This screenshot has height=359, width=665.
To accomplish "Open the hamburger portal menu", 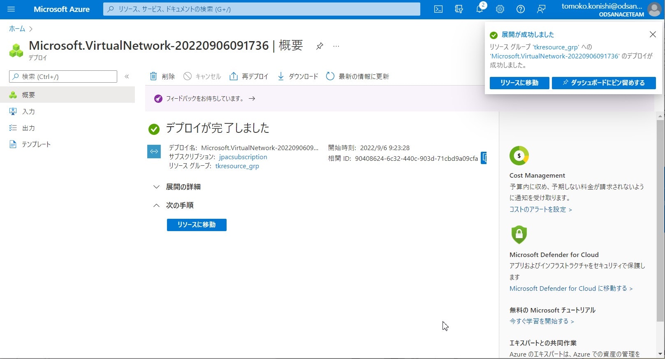I will (x=11, y=9).
